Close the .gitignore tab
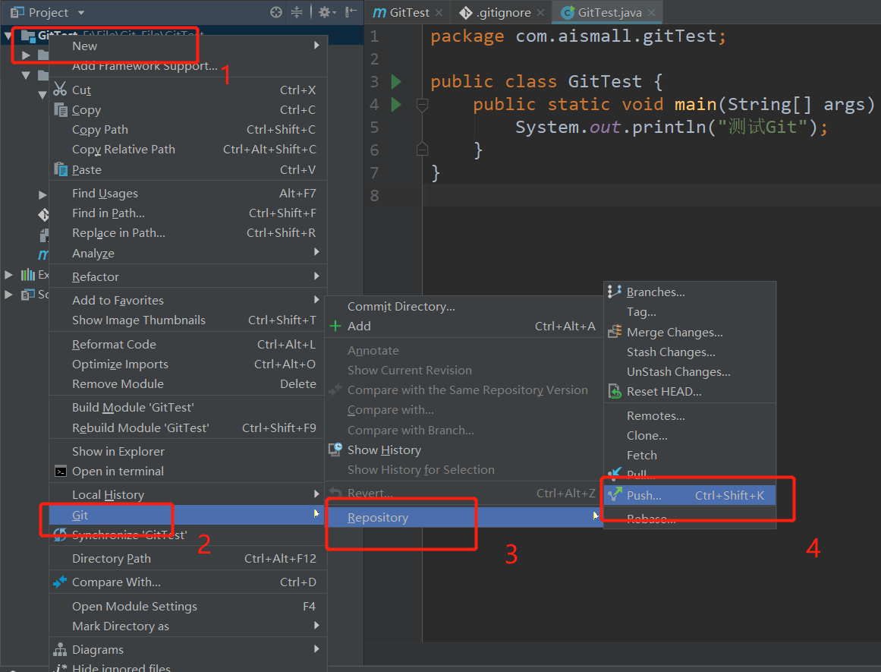The image size is (881, 672). pos(540,12)
